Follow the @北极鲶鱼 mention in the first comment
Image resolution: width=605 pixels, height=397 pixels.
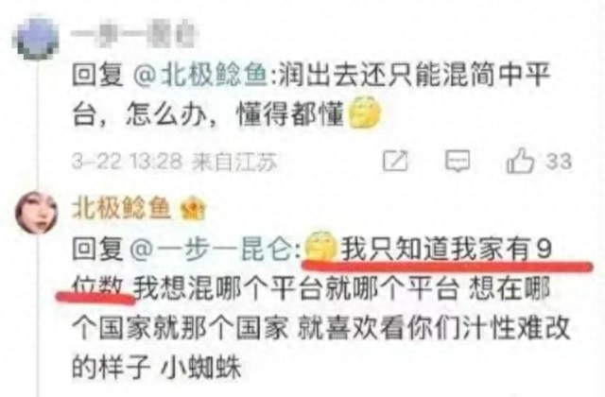coord(200,74)
